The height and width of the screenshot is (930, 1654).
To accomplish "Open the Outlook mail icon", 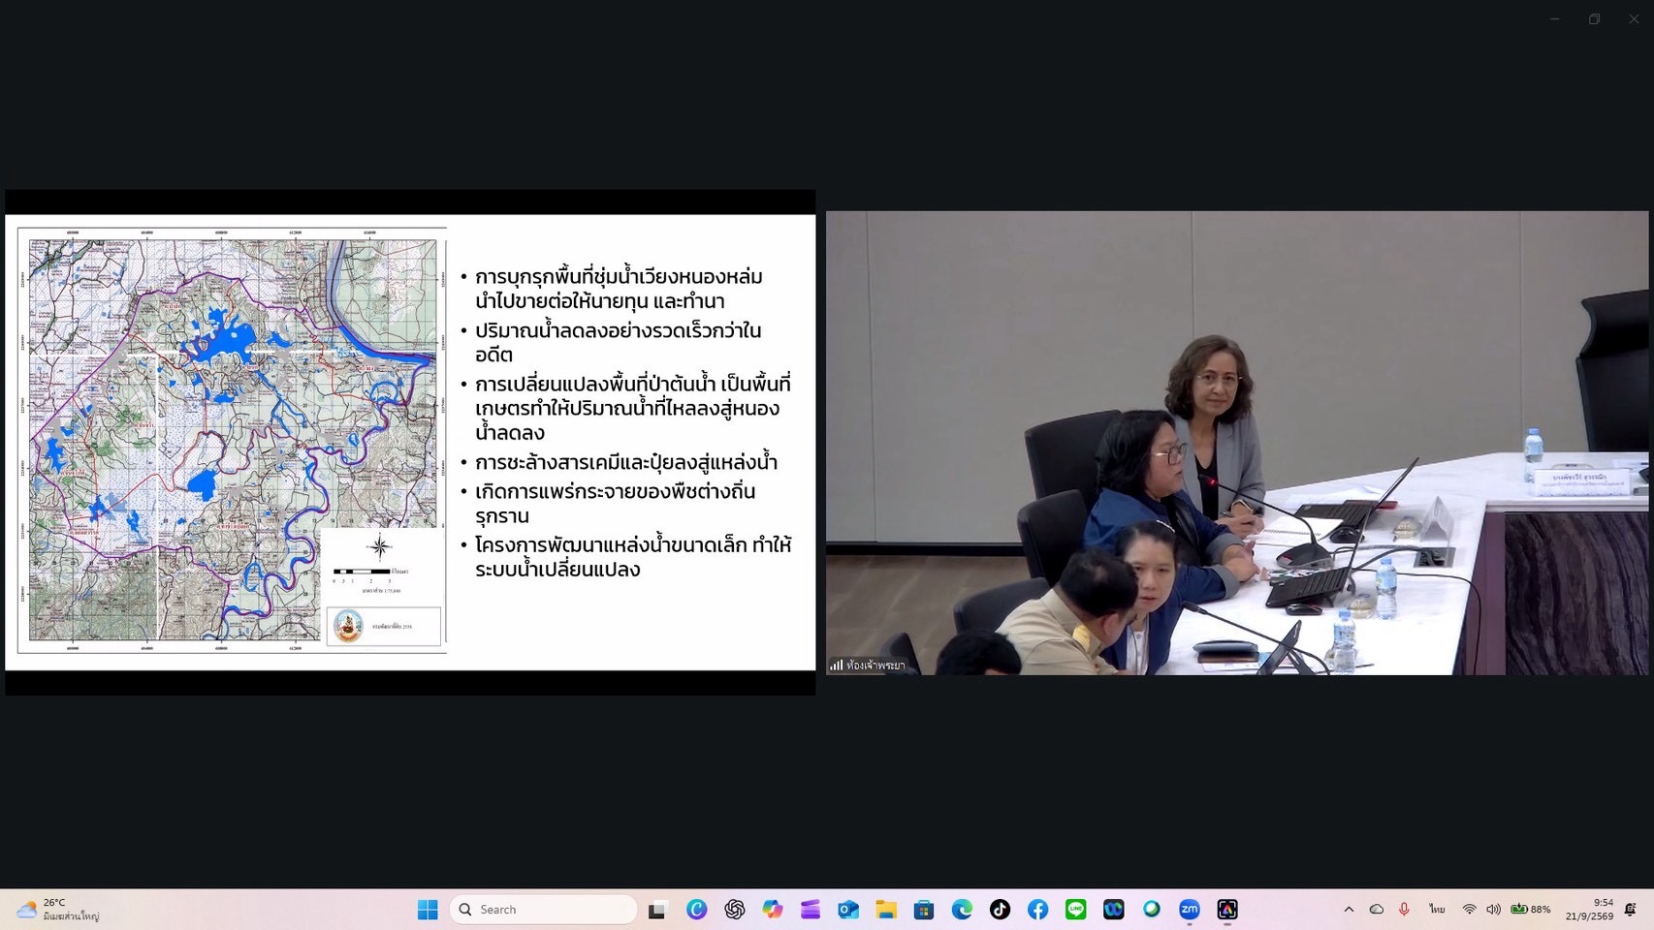I will tap(848, 910).
